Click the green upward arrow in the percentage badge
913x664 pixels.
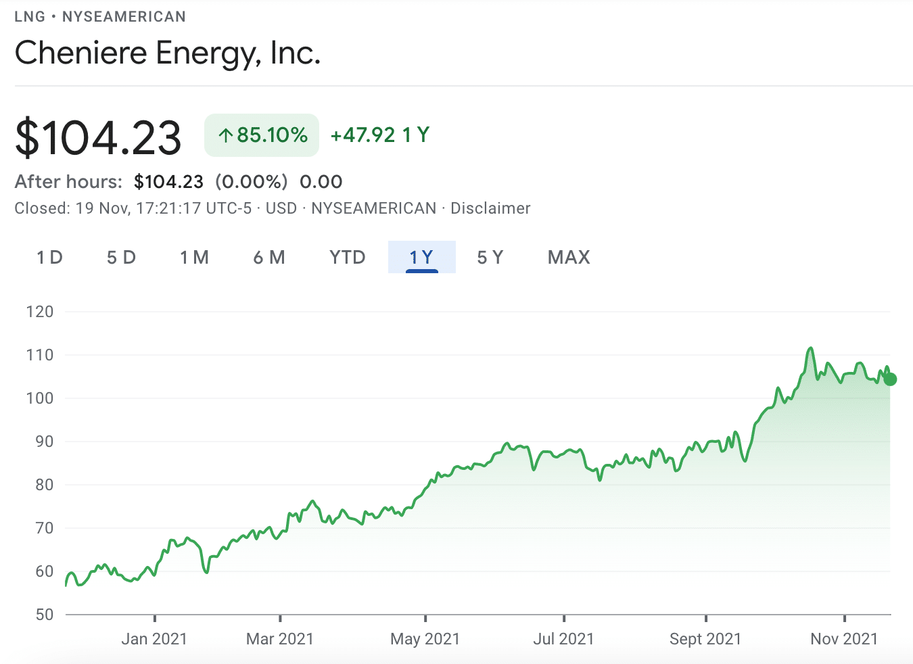click(225, 135)
